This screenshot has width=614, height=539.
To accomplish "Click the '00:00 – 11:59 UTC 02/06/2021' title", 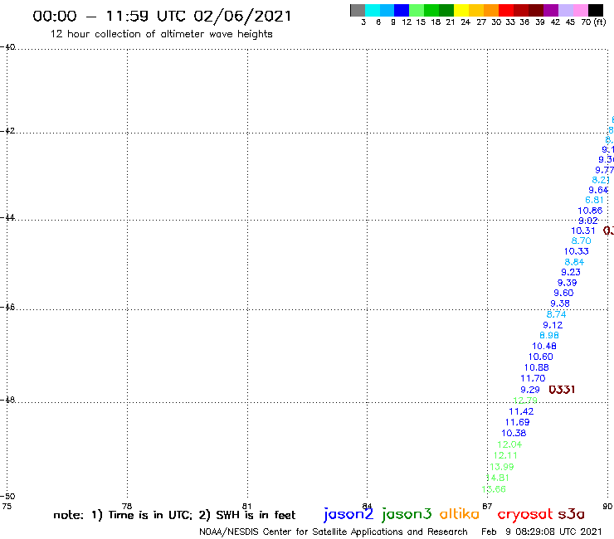I will pos(162,16).
